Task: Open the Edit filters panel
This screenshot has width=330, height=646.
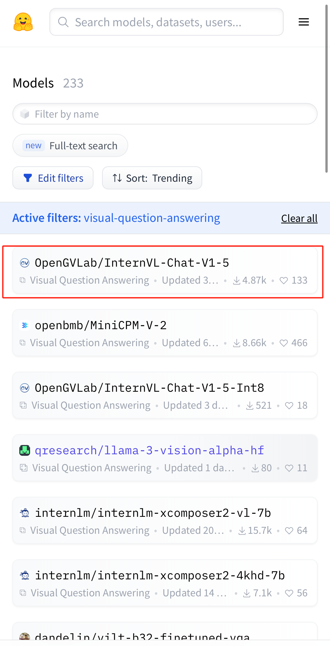Action: click(53, 178)
